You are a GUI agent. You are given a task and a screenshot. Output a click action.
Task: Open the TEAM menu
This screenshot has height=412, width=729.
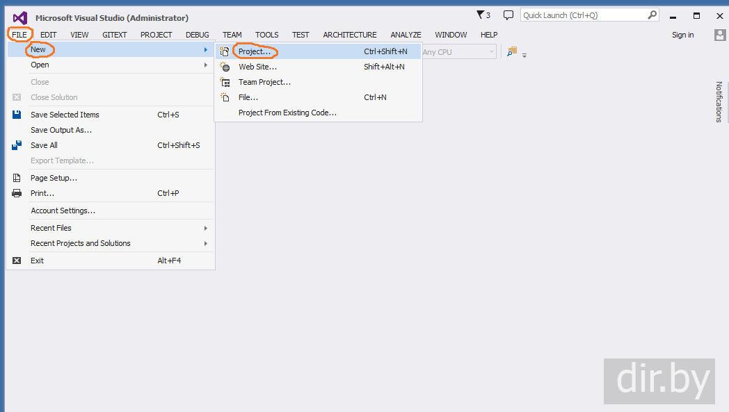(232, 35)
